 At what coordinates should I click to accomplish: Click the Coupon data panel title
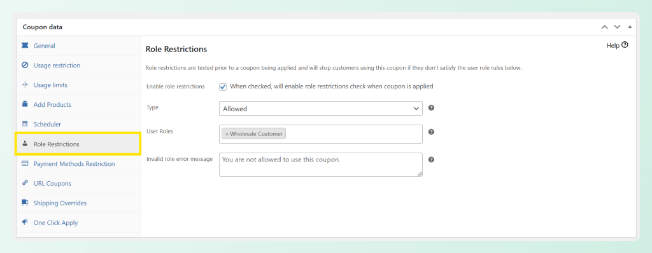43,27
